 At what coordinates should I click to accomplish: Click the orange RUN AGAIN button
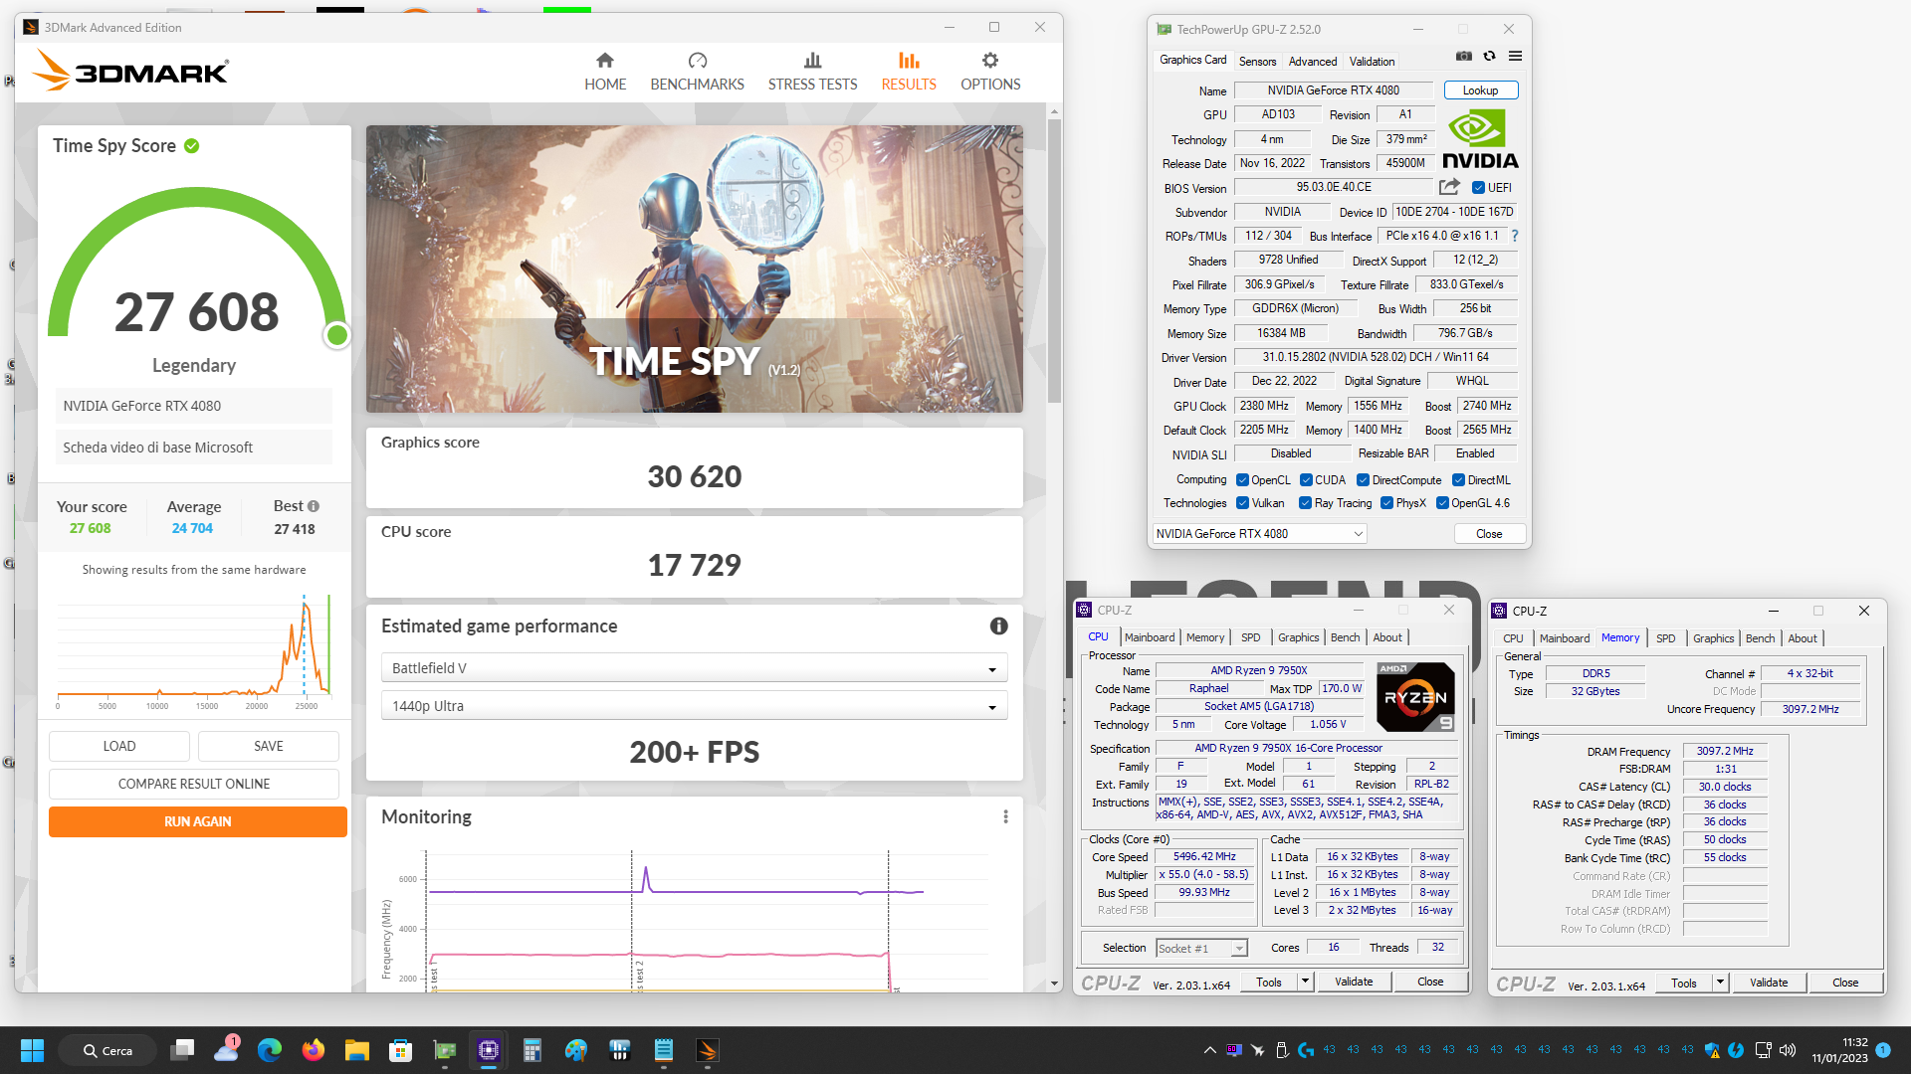click(x=198, y=821)
